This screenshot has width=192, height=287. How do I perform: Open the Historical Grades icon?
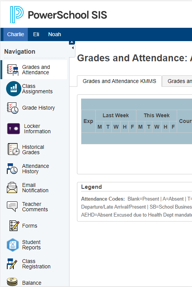(13, 149)
